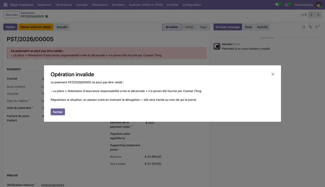Select the Validé status stage
The image size is (325, 187).
189,27
